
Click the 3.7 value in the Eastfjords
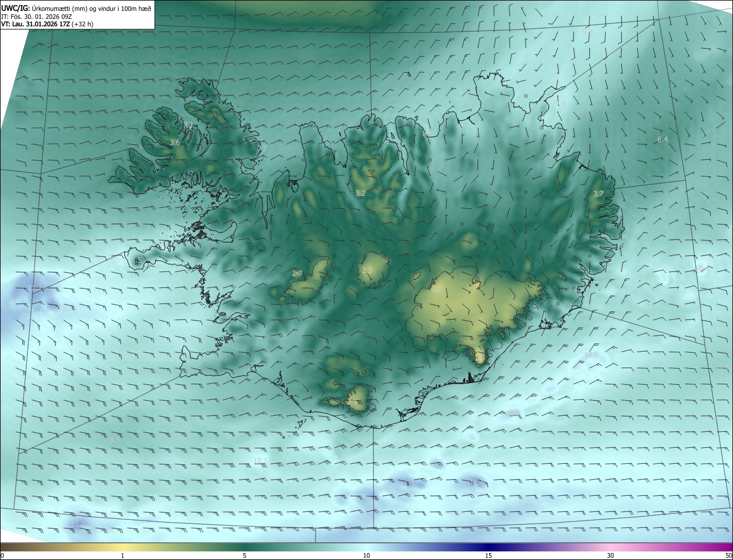click(x=598, y=194)
